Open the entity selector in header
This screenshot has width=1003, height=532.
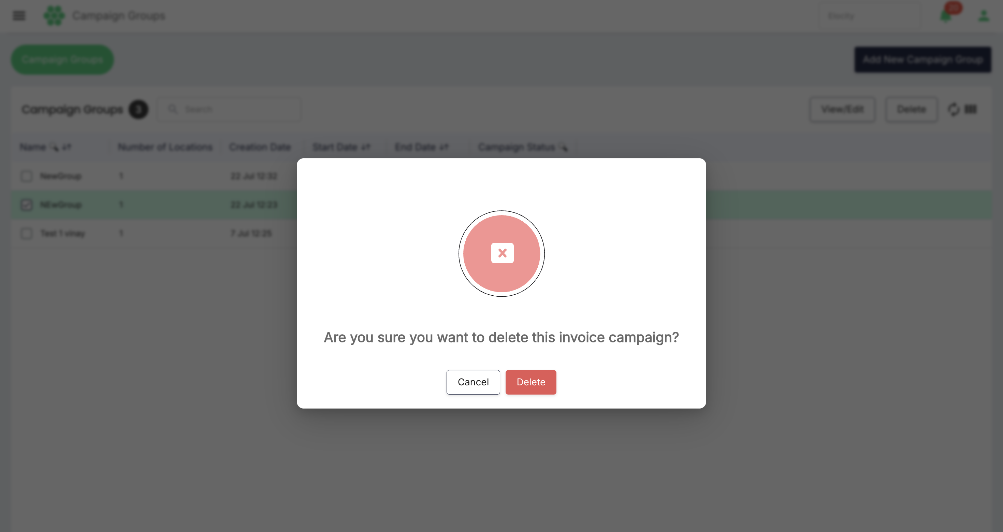click(x=870, y=16)
